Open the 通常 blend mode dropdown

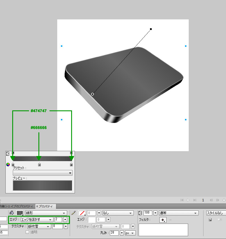click(x=178, y=213)
